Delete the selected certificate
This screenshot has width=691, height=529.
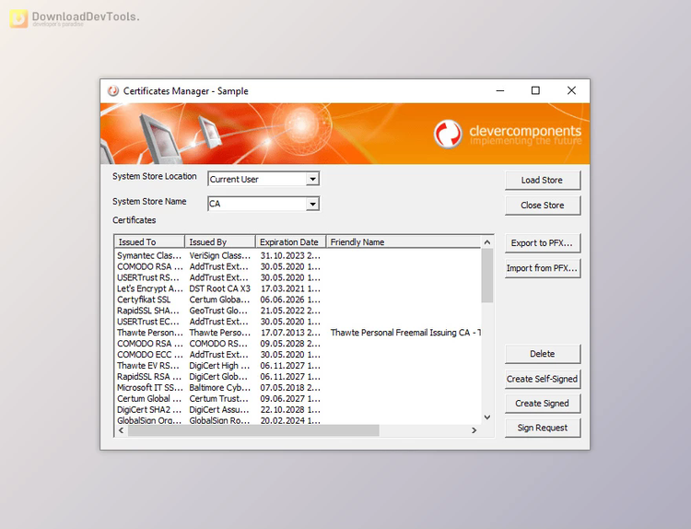pos(543,354)
